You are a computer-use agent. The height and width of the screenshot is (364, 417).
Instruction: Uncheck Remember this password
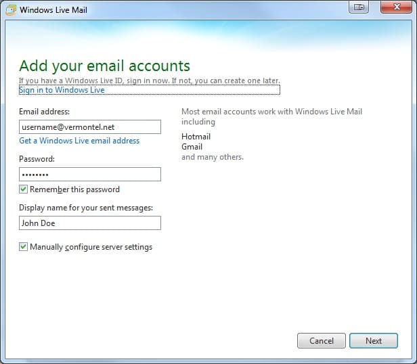pos(23,189)
